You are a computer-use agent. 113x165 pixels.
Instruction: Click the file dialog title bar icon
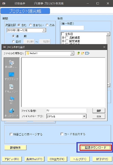[5, 47]
